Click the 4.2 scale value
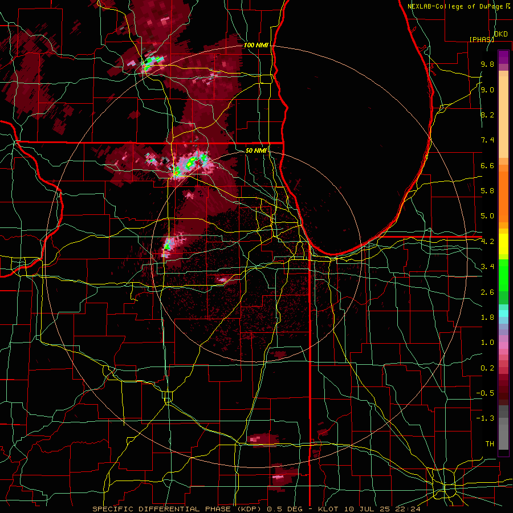This screenshot has width=513, height=513. tap(487, 242)
